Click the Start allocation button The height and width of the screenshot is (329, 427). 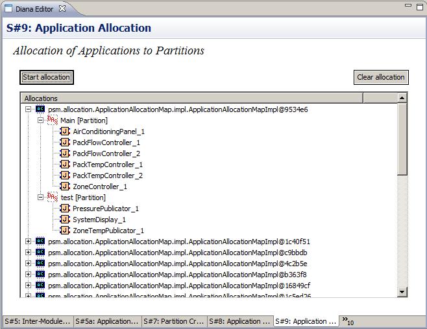[47, 78]
